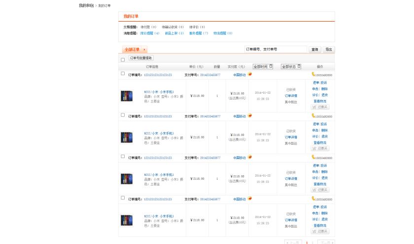Click 订单详情 in the first order
Image resolution: width=414 pixels, height=244 pixels.
coord(291,96)
